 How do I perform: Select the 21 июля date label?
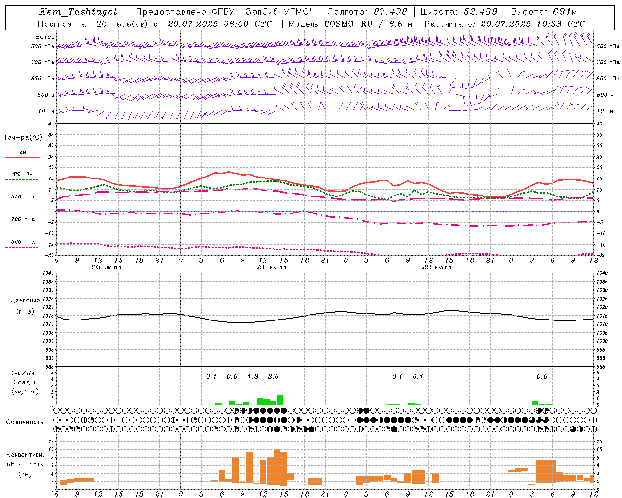(272, 267)
